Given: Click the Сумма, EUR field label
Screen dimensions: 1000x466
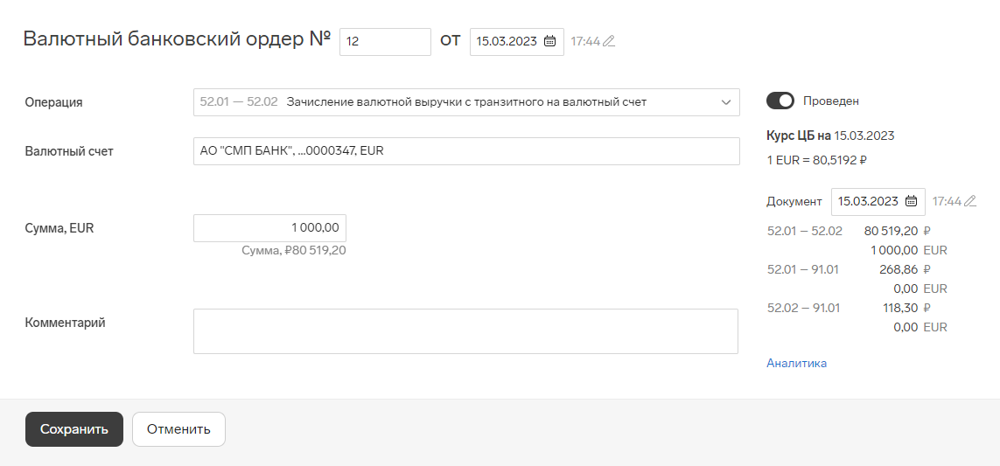Looking at the screenshot, I should tap(59, 228).
